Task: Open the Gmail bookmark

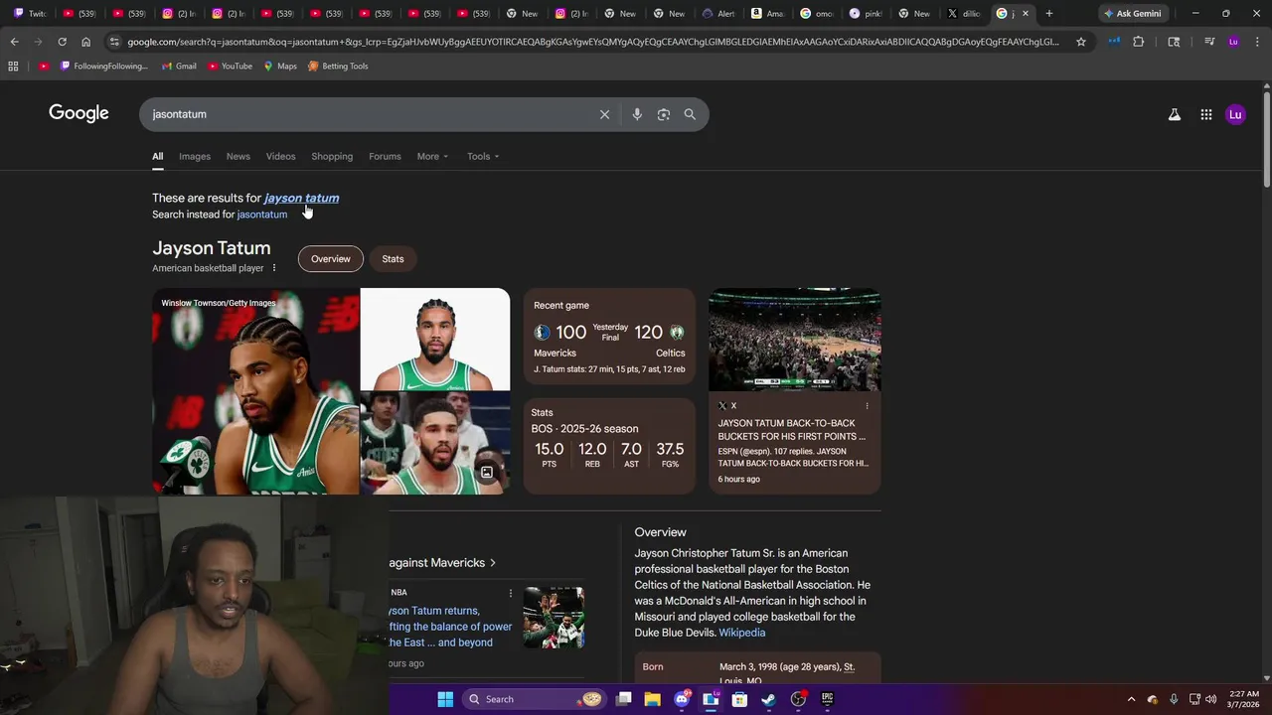Action: pyautogui.click(x=178, y=66)
